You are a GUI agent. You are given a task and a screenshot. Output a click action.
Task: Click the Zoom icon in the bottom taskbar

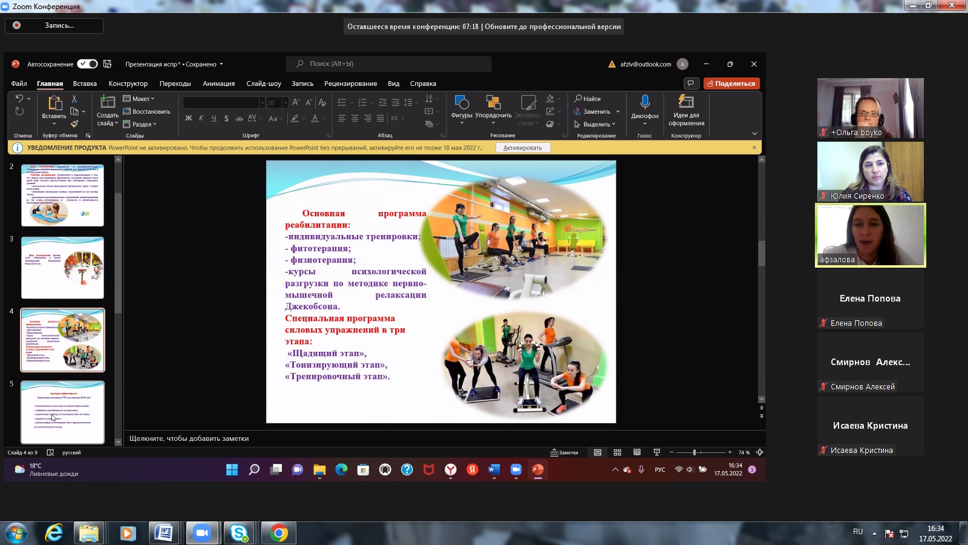click(201, 533)
